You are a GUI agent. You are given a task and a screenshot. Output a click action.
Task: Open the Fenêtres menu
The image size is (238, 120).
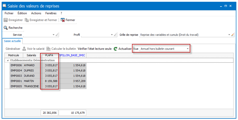(x=51, y=13)
